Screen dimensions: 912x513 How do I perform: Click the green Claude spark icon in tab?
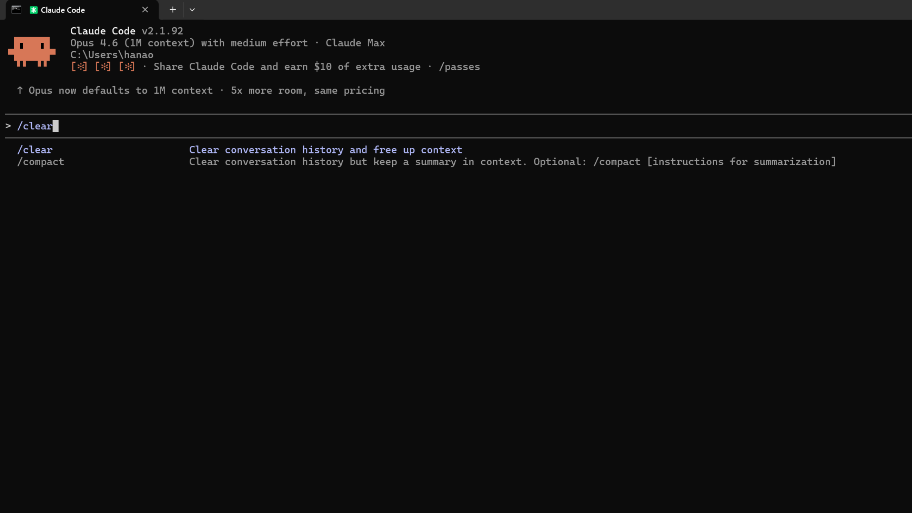tap(34, 10)
